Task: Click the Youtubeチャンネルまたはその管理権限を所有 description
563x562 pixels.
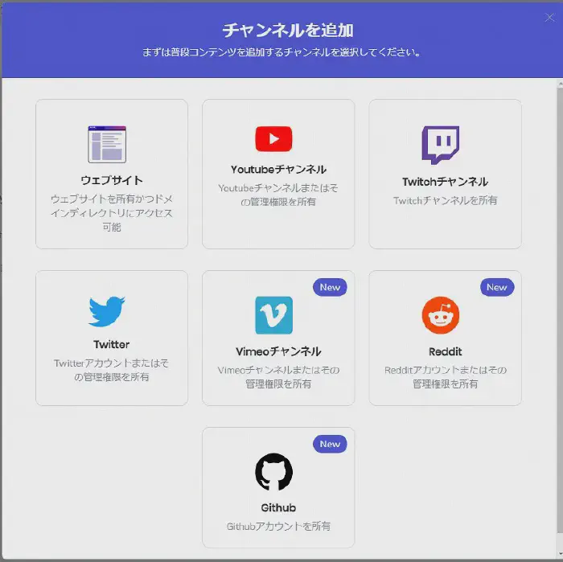Action: (278, 195)
